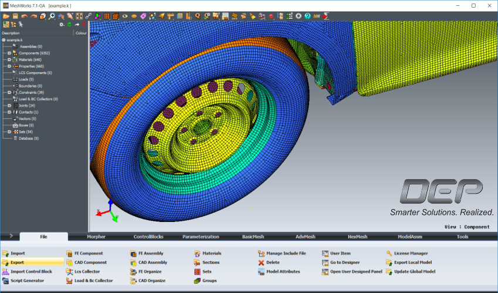Switch to the Parameterization tab

[201, 237]
